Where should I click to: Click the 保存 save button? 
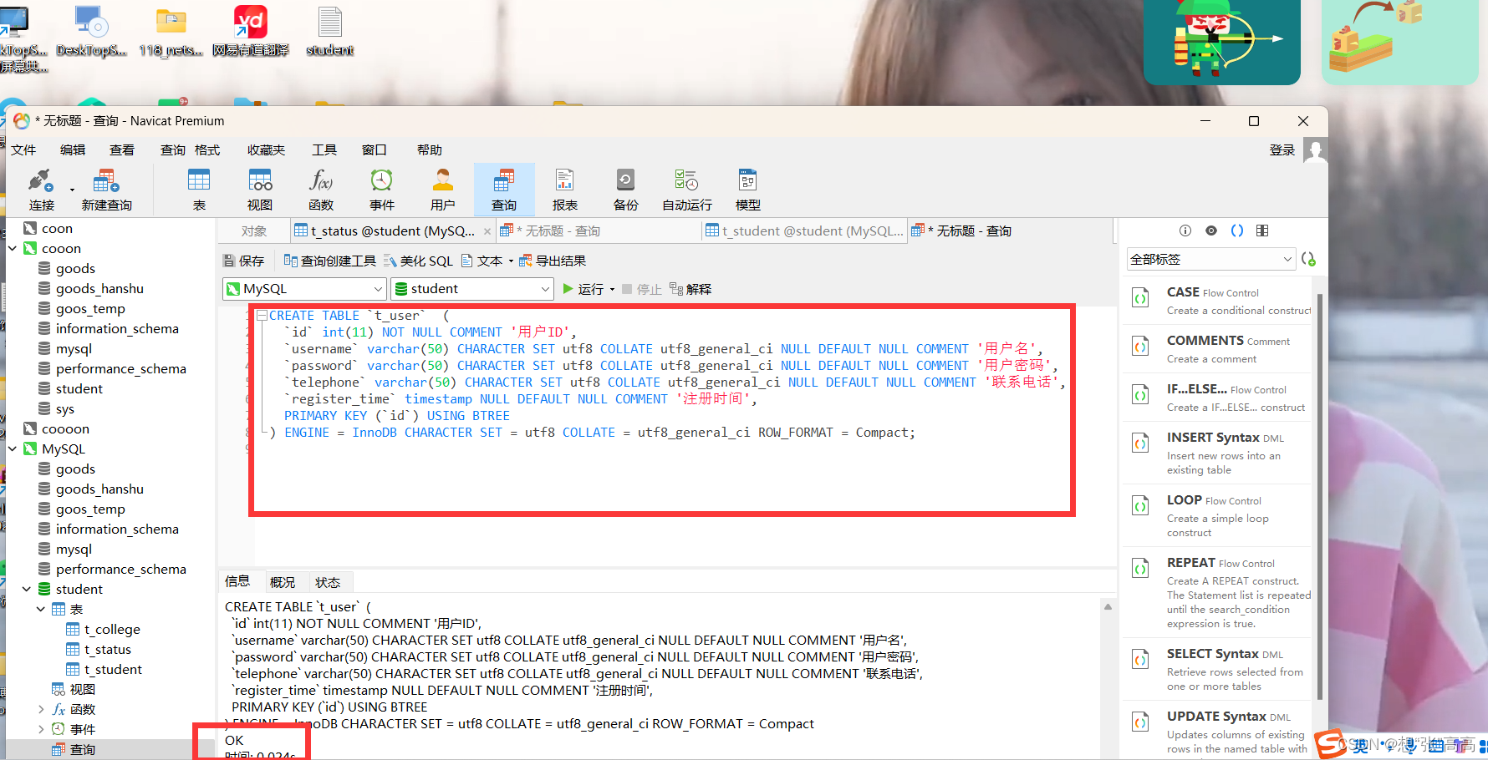coord(243,261)
